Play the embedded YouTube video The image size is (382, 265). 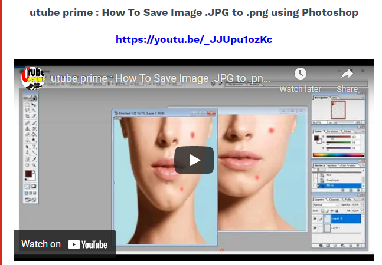tap(194, 160)
